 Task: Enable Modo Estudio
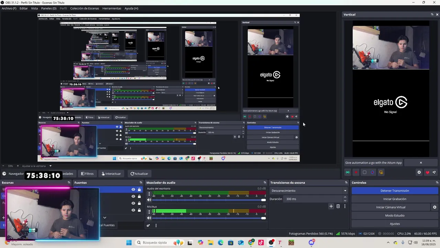pyautogui.click(x=395, y=216)
